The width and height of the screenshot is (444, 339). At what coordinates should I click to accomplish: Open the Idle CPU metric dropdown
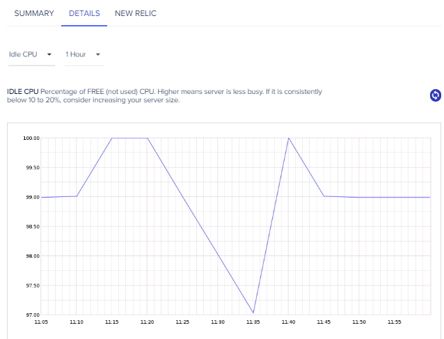click(x=31, y=54)
